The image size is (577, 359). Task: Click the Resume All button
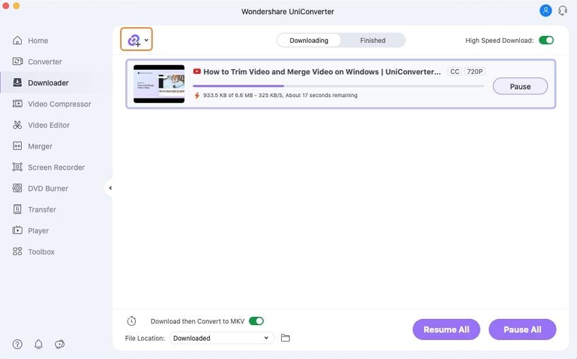coord(447,330)
